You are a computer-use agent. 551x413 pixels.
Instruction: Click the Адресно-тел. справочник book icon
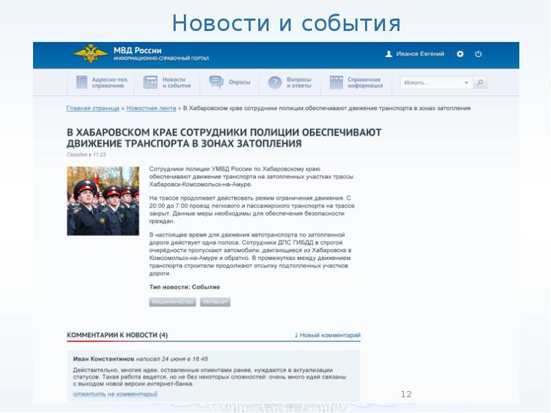point(82,83)
